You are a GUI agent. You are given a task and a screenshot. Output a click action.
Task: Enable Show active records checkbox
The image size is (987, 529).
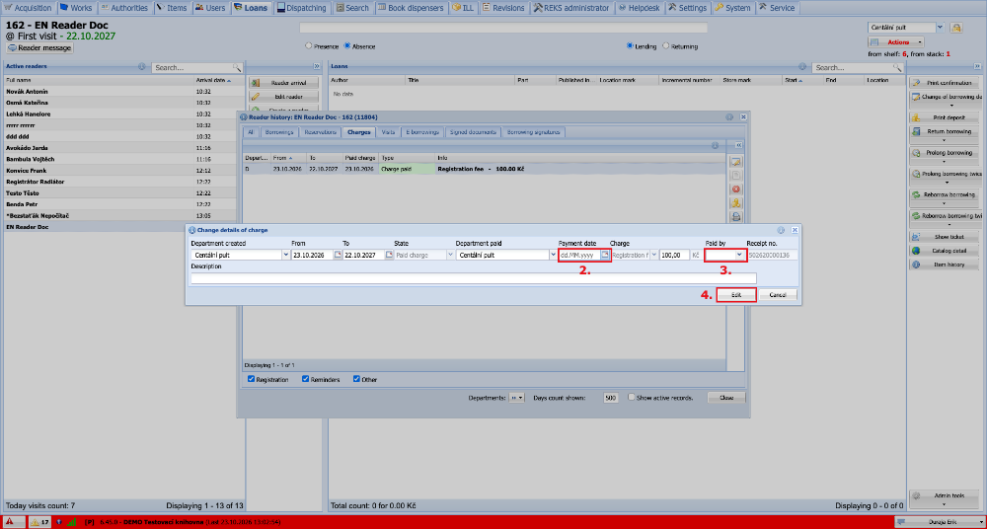point(632,398)
